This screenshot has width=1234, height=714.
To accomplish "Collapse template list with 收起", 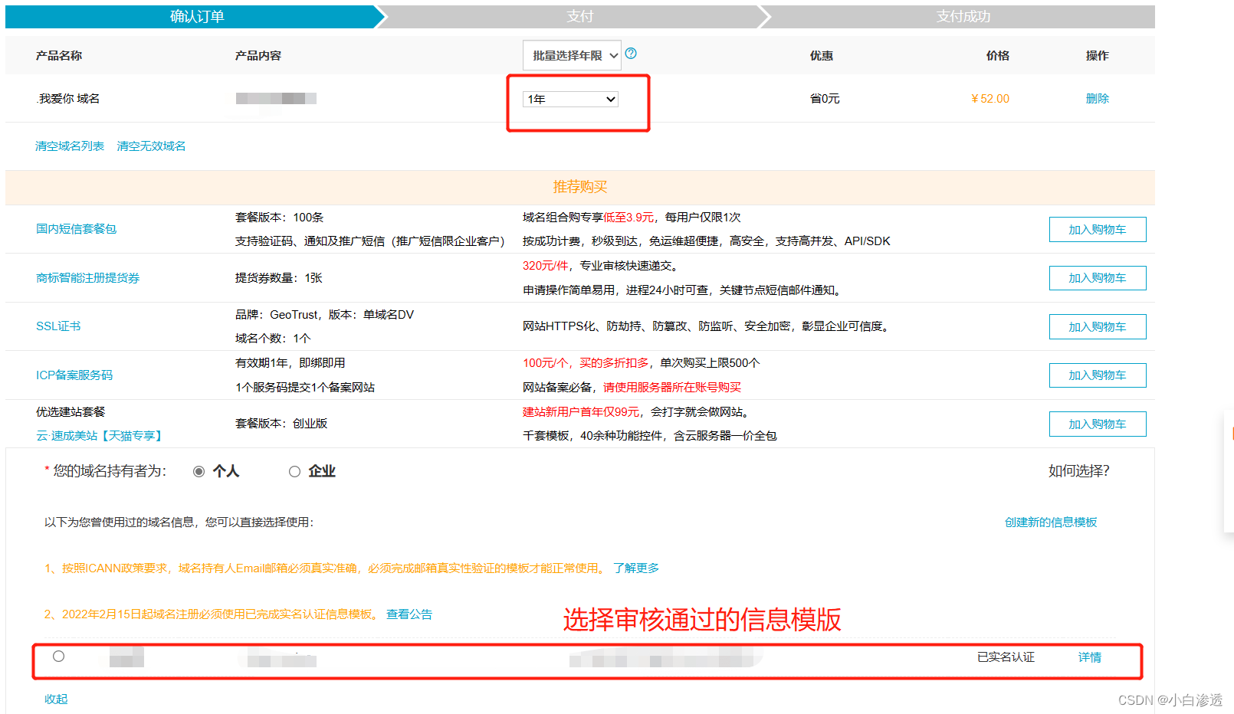I will pyautogui.click(x=56, y=699).
